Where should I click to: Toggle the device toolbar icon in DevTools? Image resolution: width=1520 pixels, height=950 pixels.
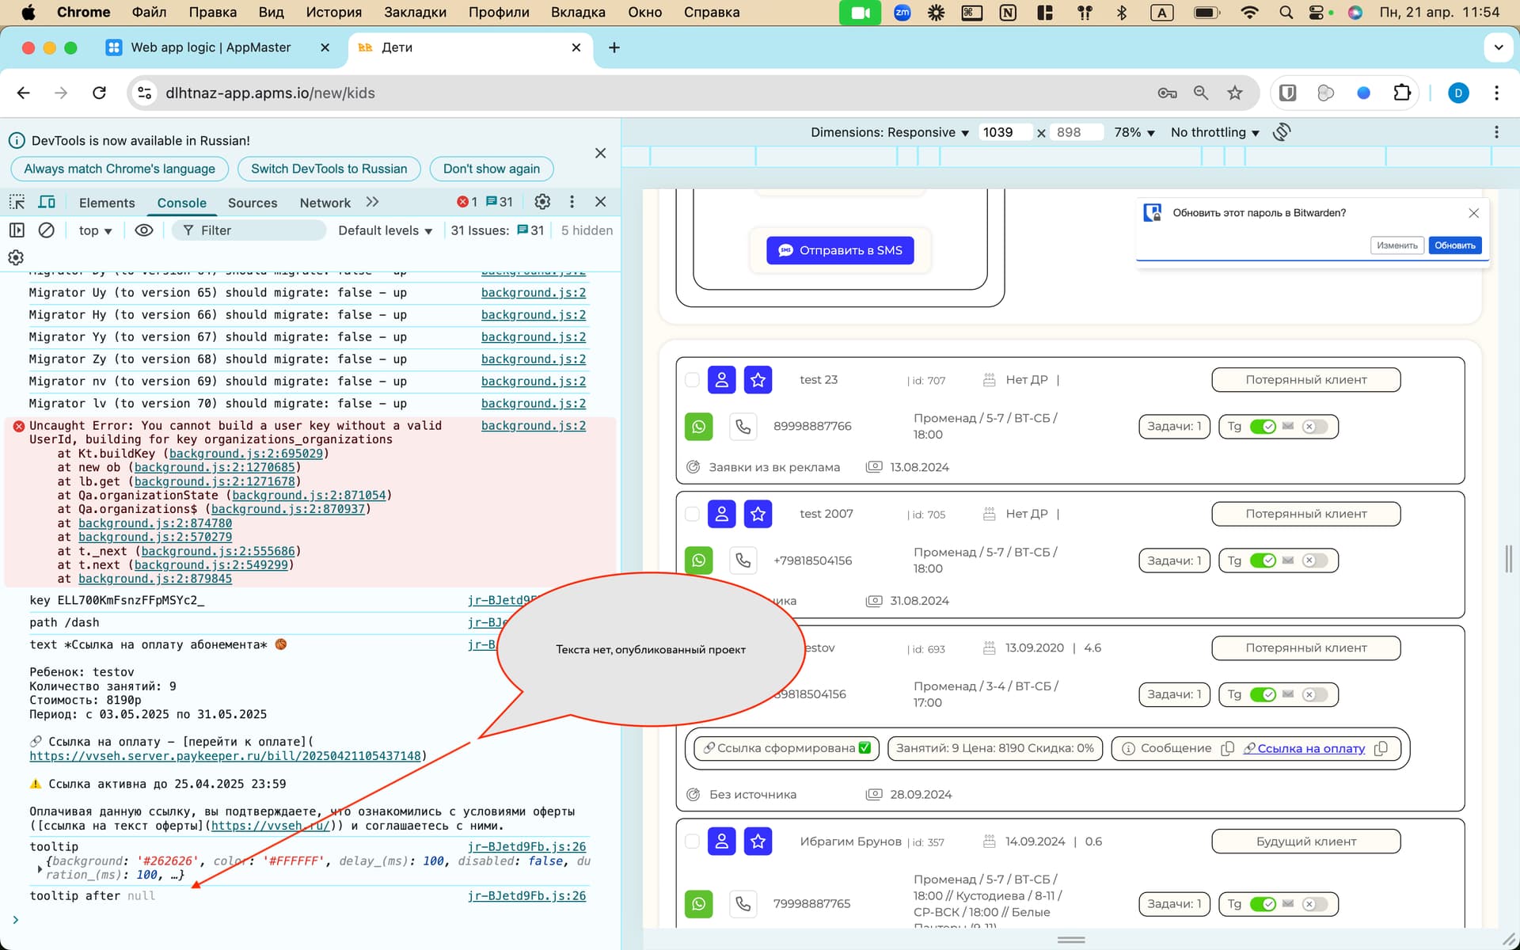47,202
